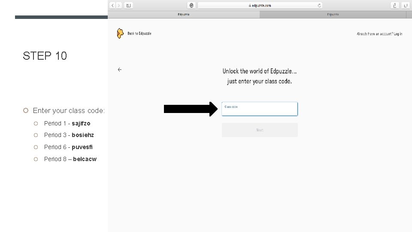This screenshot has height=232, width=412.
Task: Click the Period 1 code sajifzo
Action: tap(81, 123)
